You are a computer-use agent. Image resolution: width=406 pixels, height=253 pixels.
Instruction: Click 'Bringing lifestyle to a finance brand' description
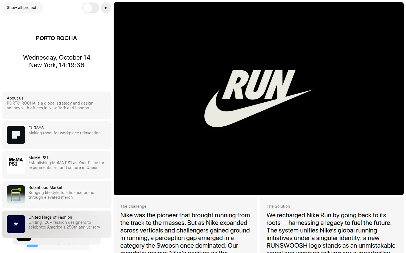[61, 195]
